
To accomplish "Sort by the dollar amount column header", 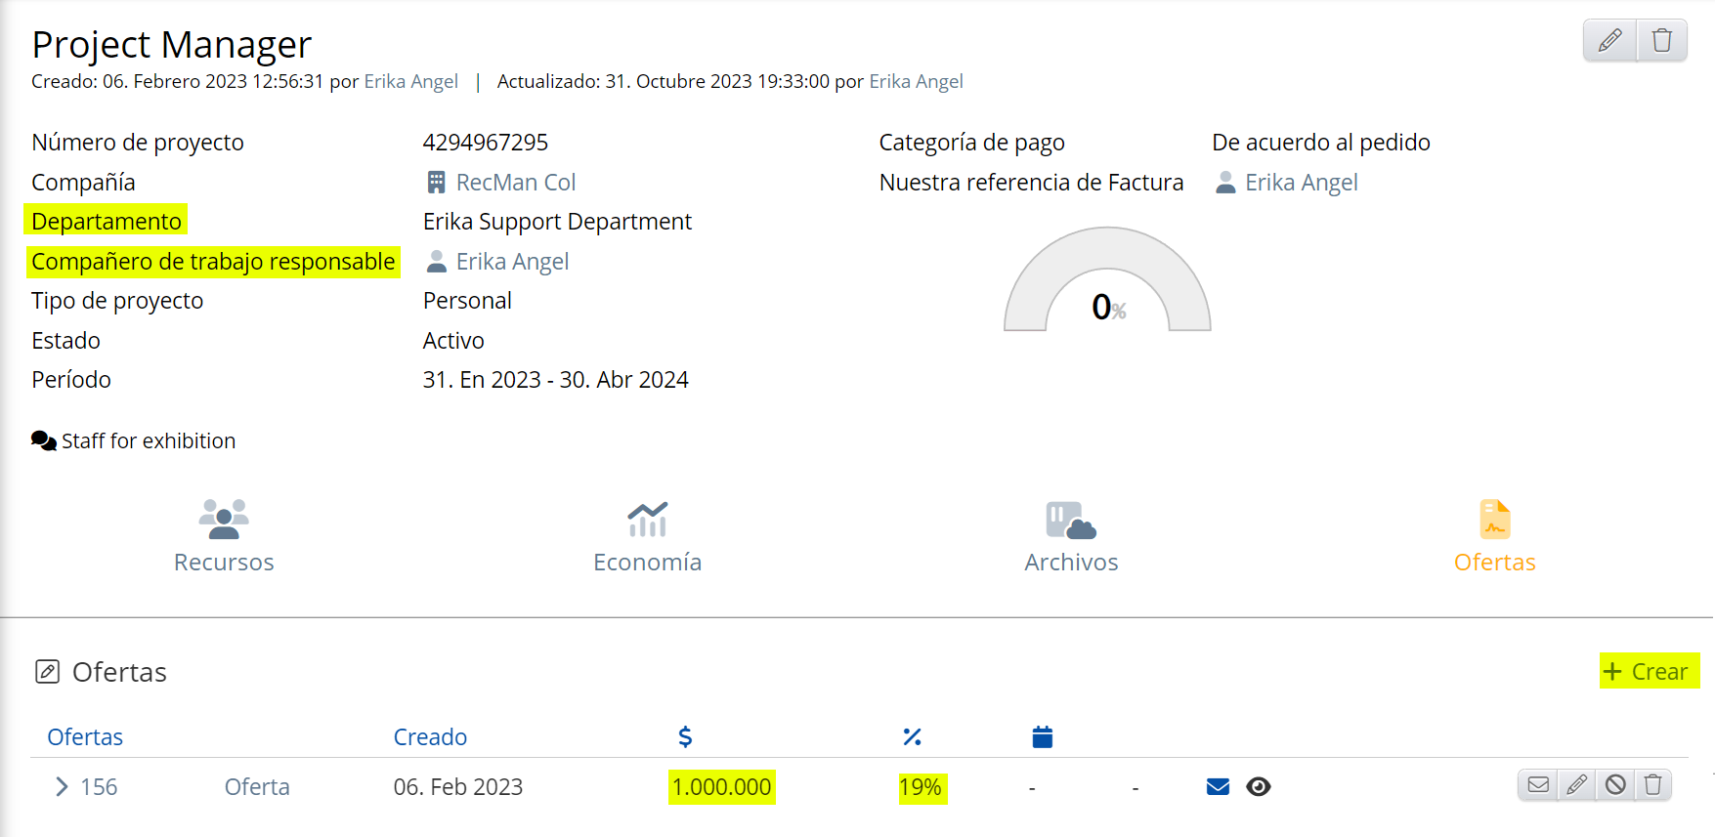I will [x=685, y=737].
